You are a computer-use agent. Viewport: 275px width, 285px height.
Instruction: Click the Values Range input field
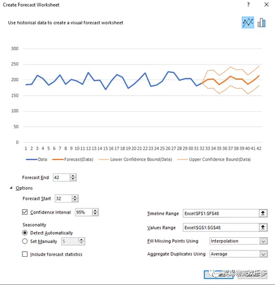coord(221,227)
